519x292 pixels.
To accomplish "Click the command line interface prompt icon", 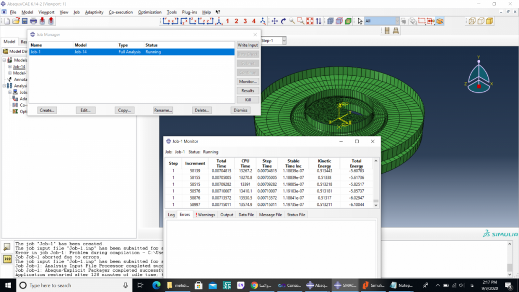I will click(x=7, y=259).
